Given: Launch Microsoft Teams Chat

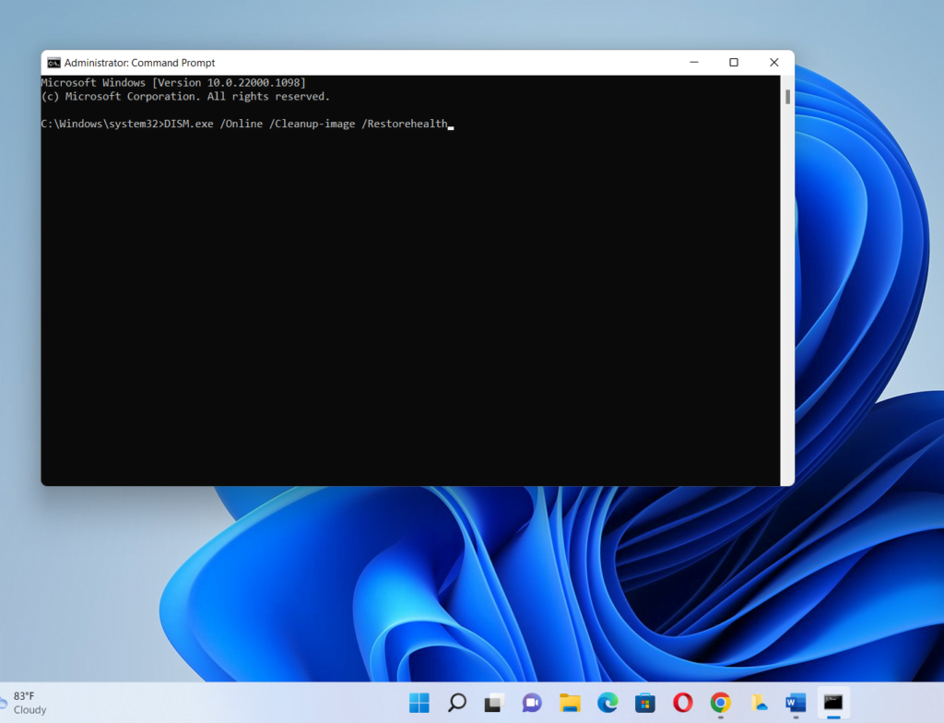Looking at the screenshot, I should pos(532,703).
